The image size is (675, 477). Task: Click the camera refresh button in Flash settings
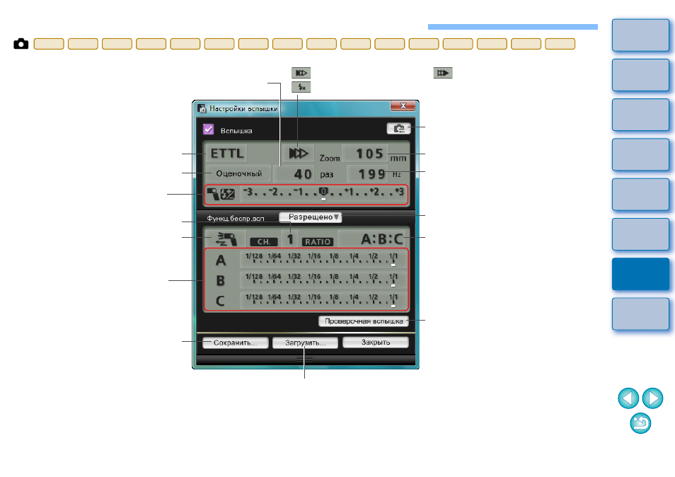(x=398, y=128)
